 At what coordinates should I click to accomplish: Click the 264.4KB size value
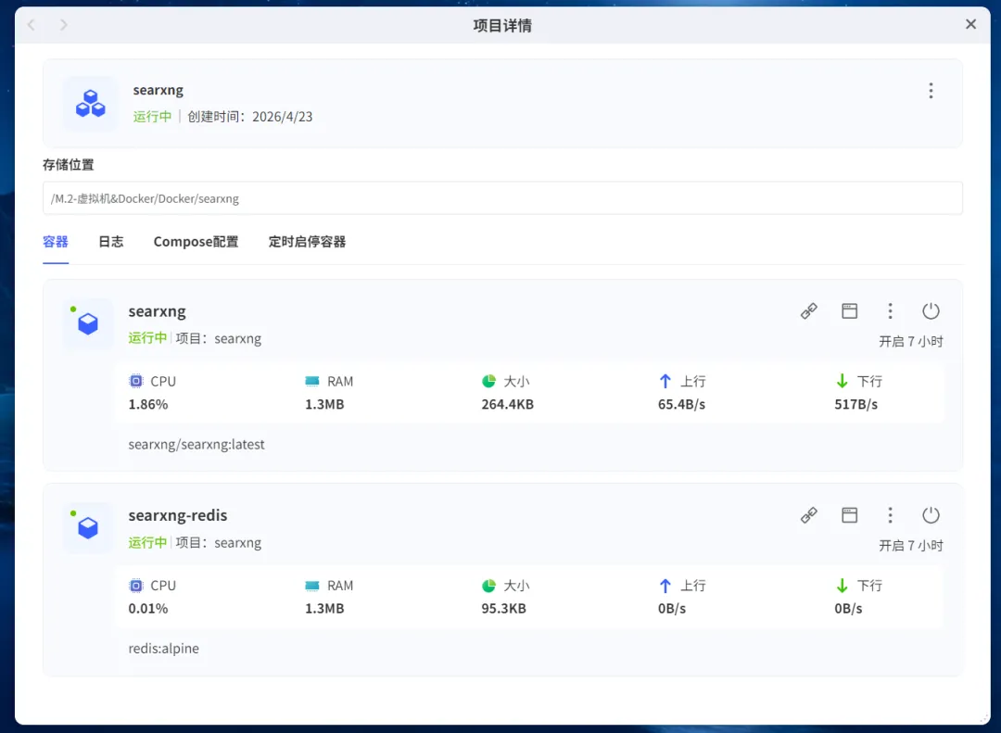508,404
